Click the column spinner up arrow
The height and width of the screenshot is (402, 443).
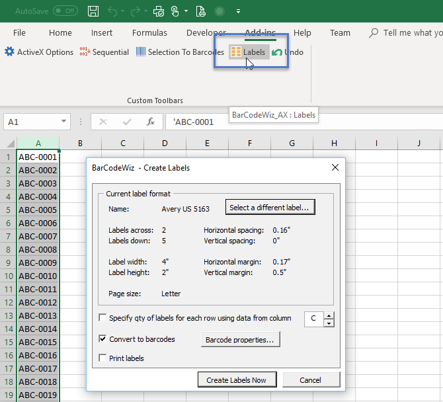pos(329,315)
